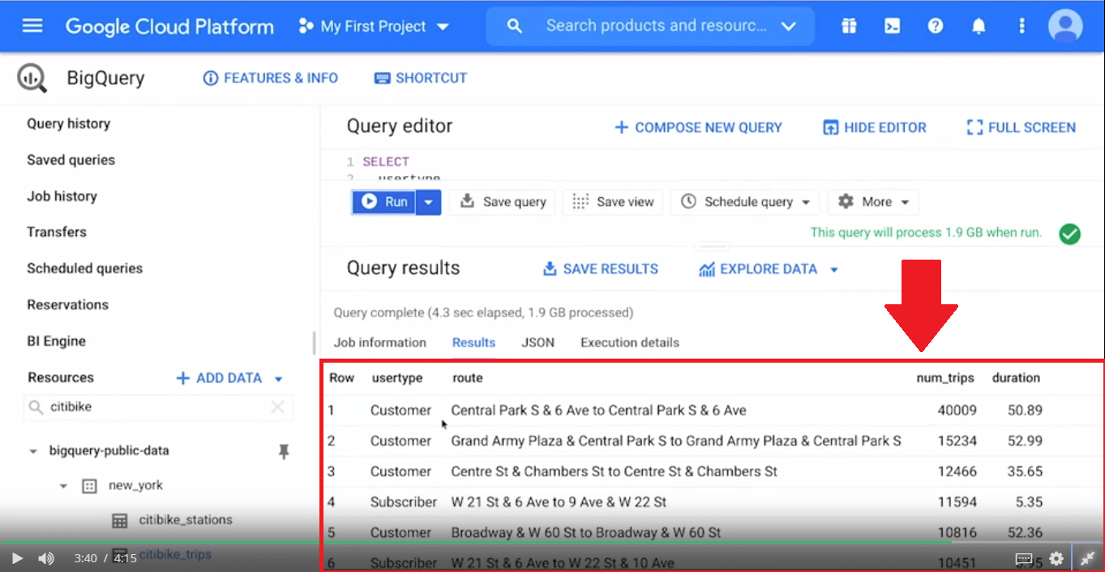Open Reservations in the sidebar

67,305
